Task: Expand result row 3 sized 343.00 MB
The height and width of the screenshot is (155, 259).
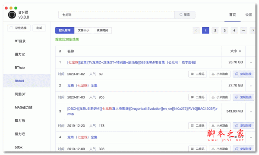Action: click(251, 112)
